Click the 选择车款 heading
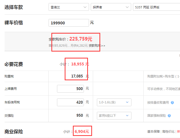This screenshot has width=180, height=138. click(x=14, y=7)
